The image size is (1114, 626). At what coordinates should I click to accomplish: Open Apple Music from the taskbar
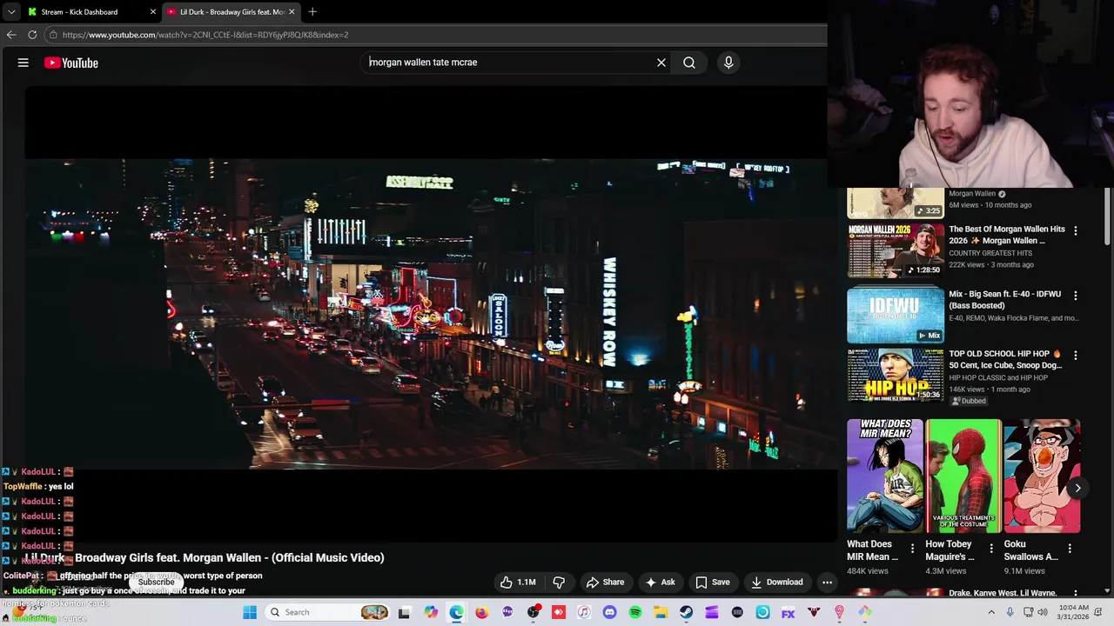tap(584, 612)
